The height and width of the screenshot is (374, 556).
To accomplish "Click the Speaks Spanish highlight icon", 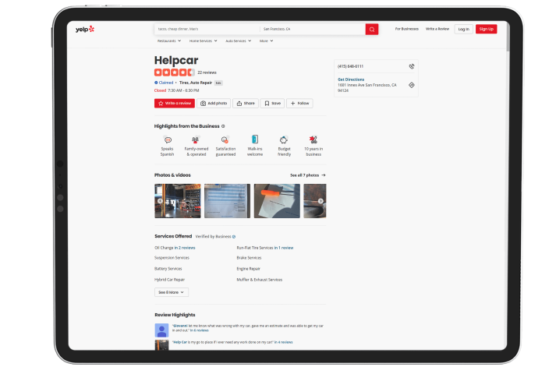I will pos(168,140).
